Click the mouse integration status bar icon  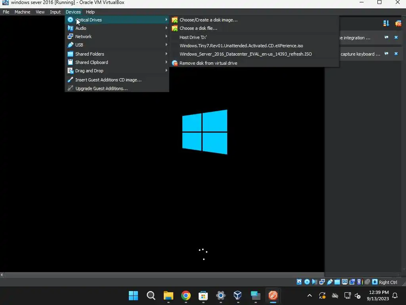[367, 282]
